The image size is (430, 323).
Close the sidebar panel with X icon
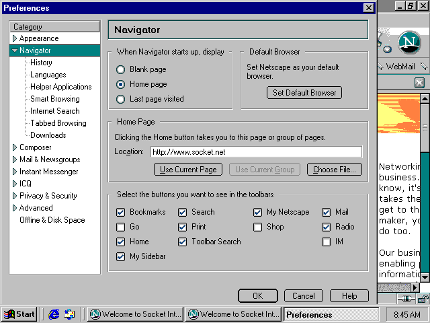[x=419, y=82]
